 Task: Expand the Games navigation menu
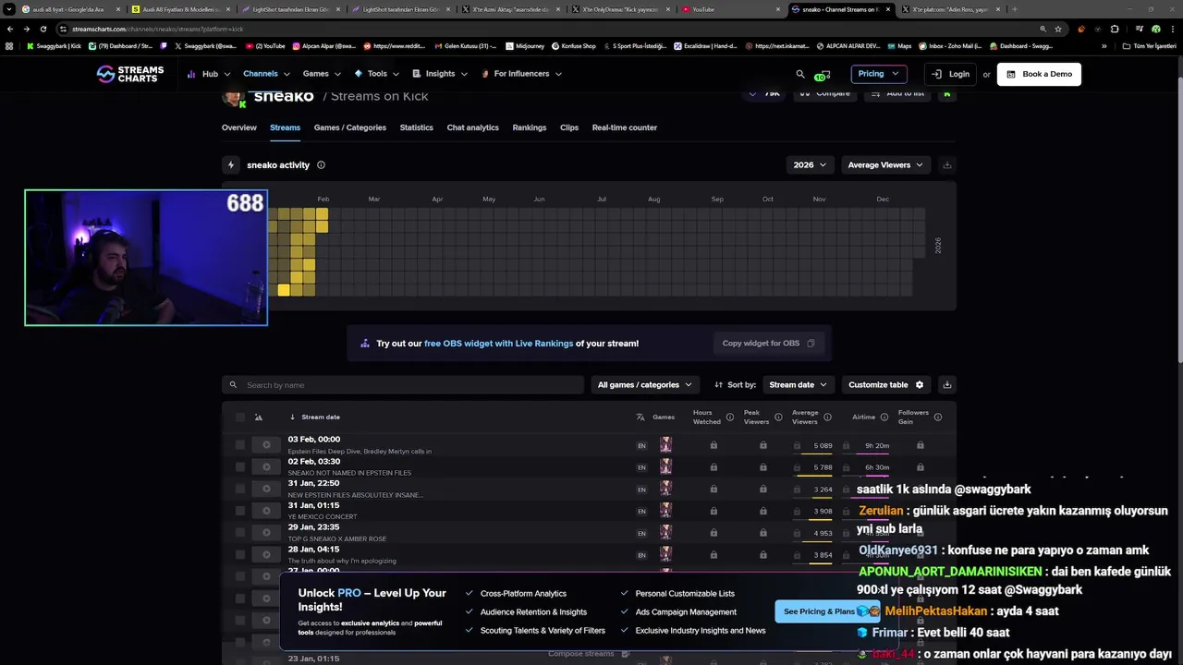322,74
